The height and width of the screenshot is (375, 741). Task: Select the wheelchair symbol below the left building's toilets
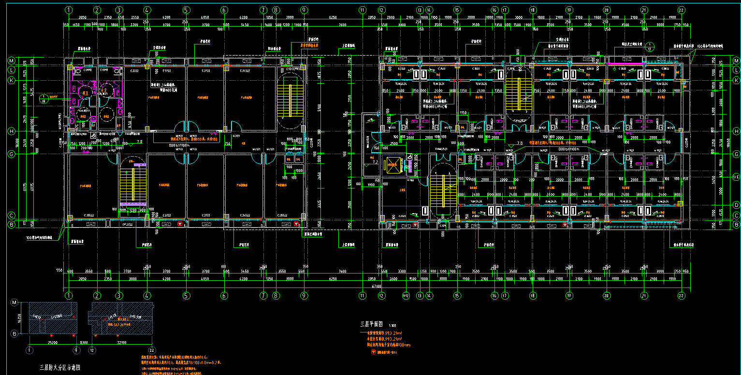(x=93, y=137)
